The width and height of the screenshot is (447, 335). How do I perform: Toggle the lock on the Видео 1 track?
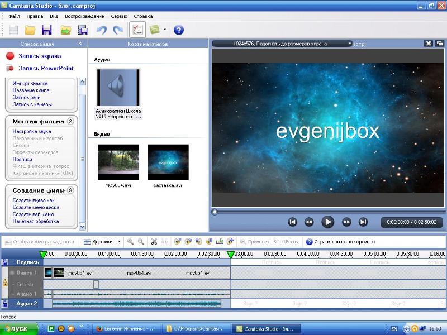(x=5, y=283)
